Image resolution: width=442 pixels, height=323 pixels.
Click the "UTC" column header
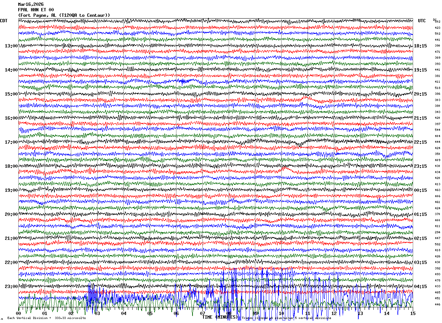pos(422,21)
